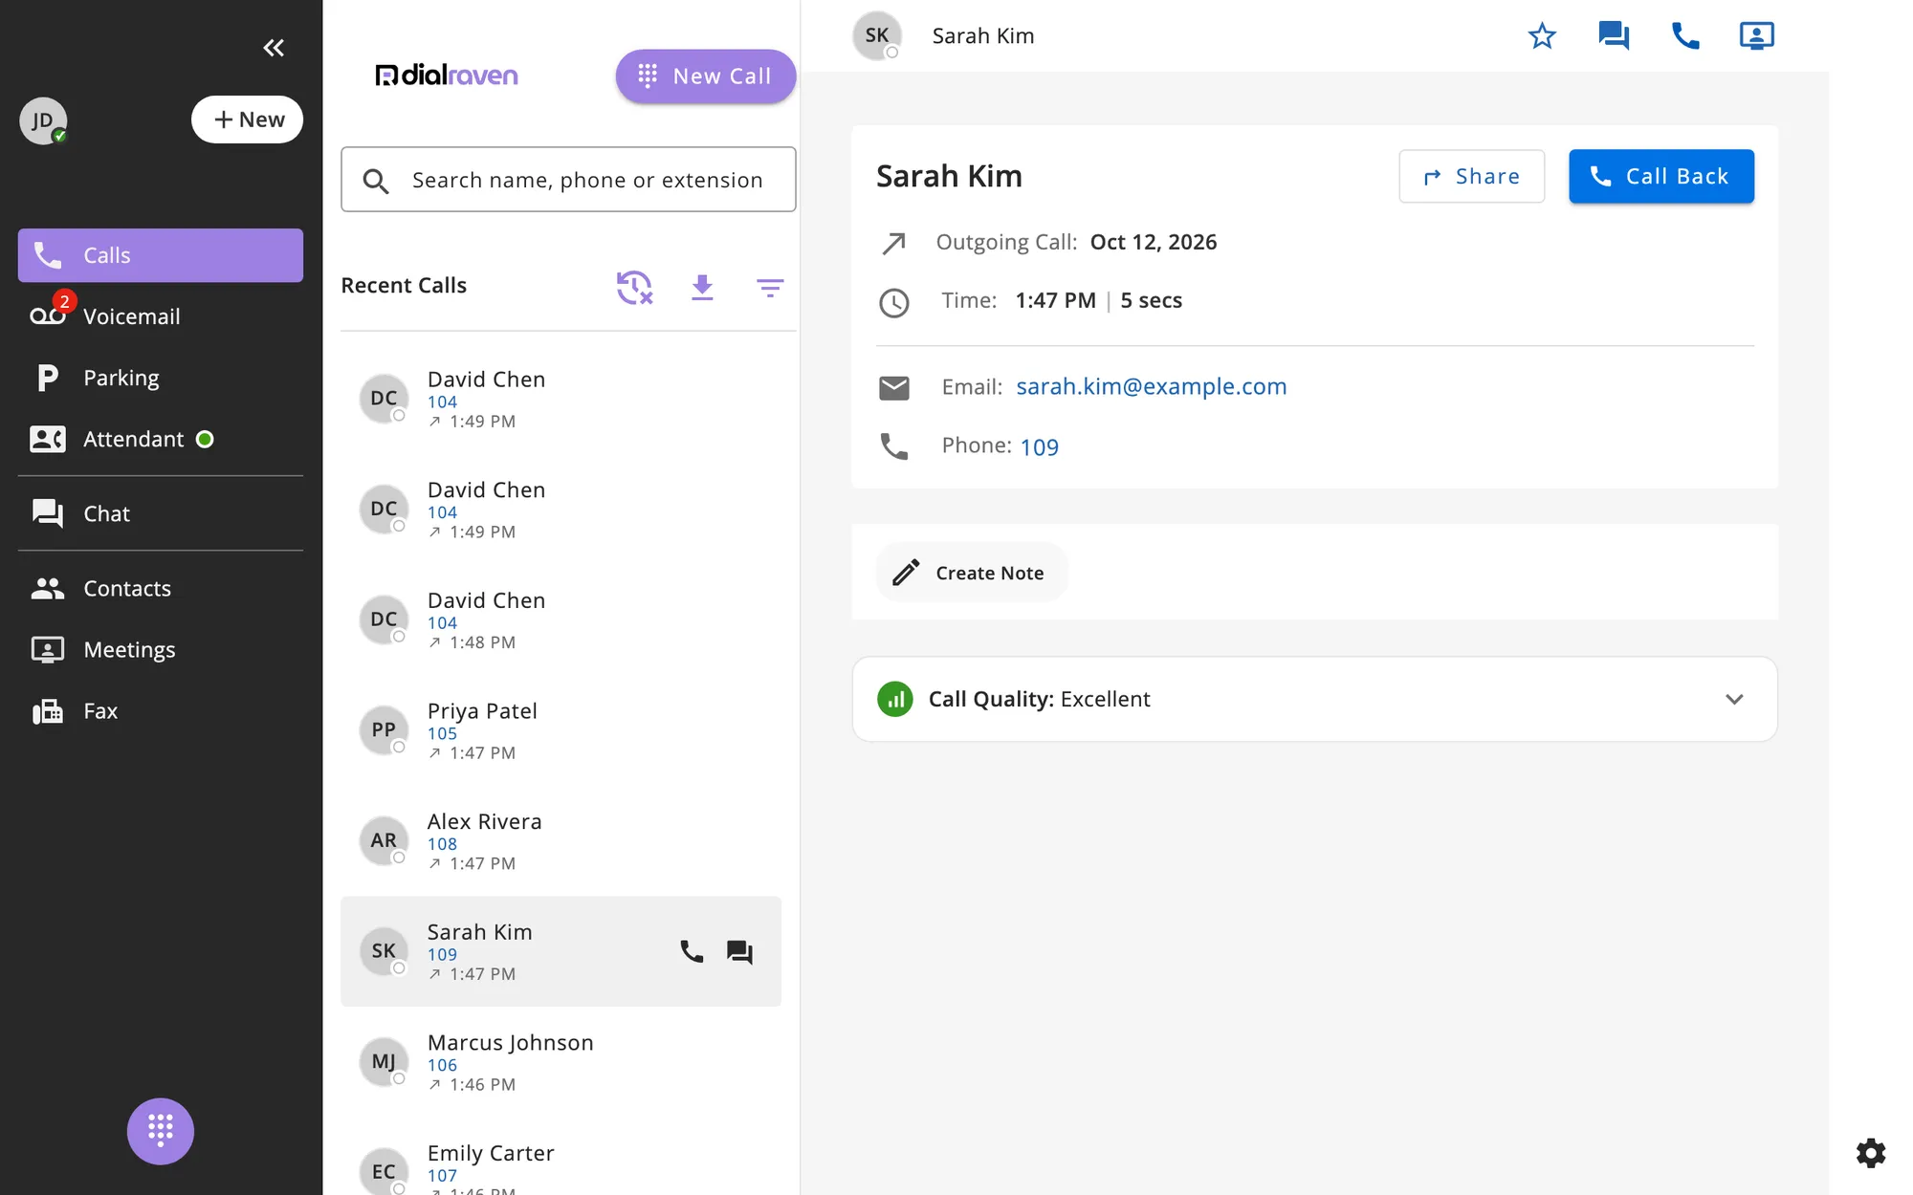
Task: Open the Contacts page
Action: [161, 588]
